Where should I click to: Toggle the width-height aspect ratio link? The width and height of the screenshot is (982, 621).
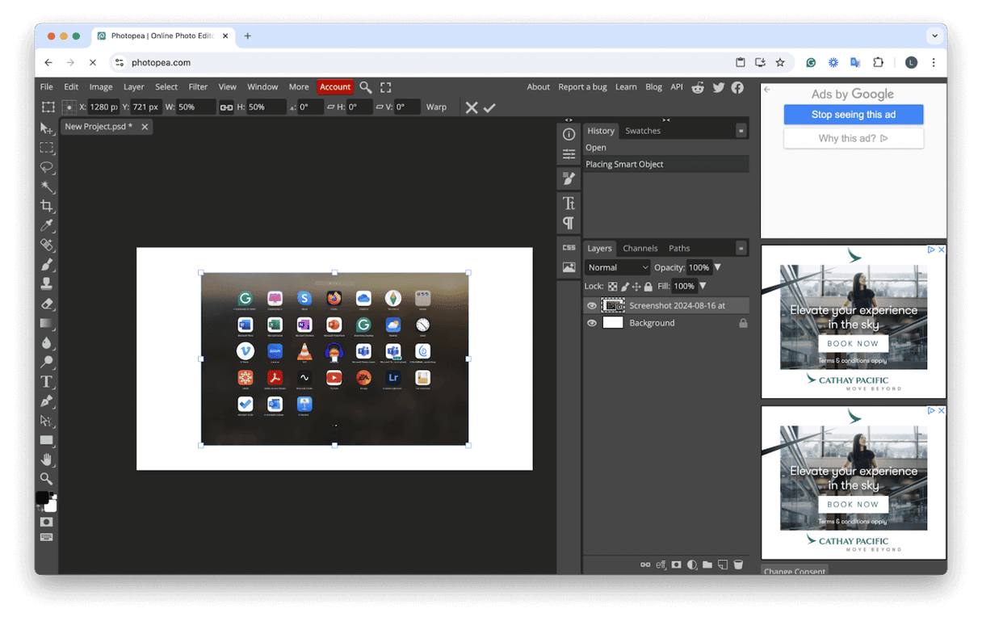[227, 107]
